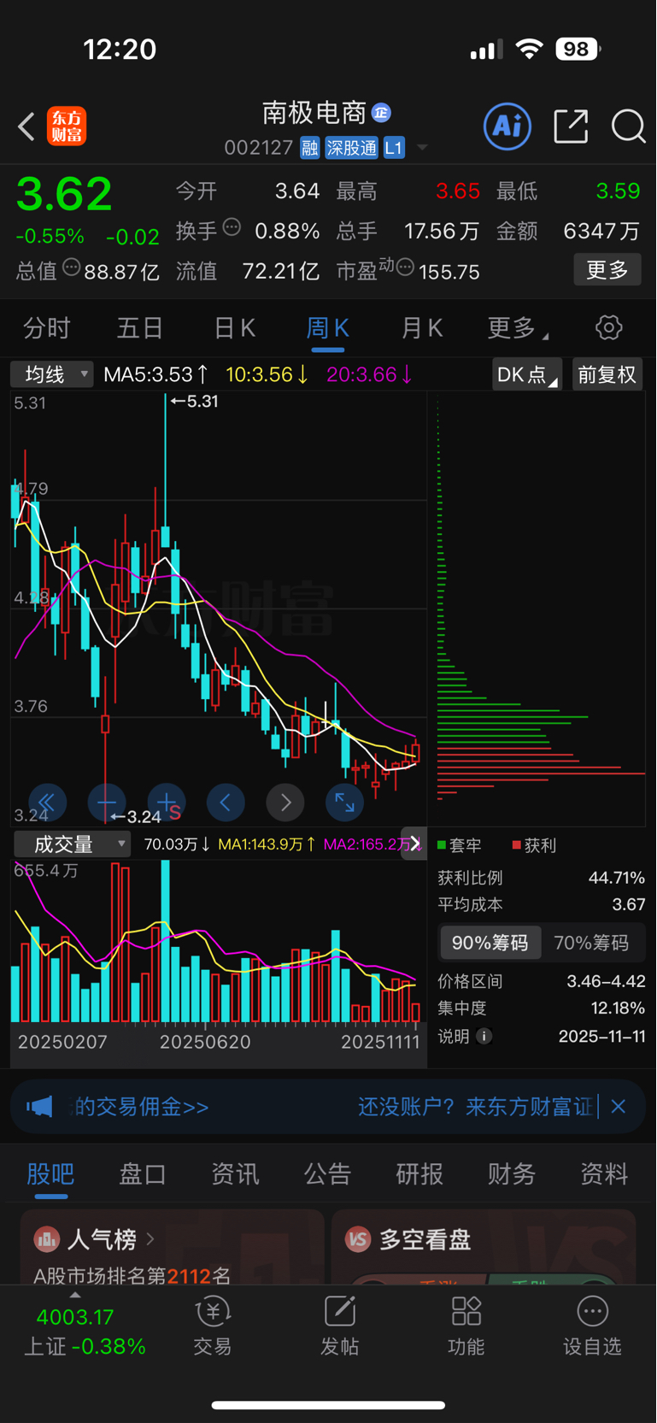Switch to 分时 chart tab
This screenshot has width=657, height=1423.
pos(46,327)
